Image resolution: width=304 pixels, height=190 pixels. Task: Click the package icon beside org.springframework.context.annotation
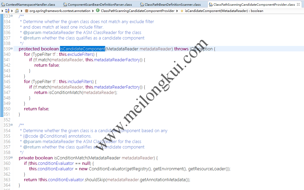point(26,11)
